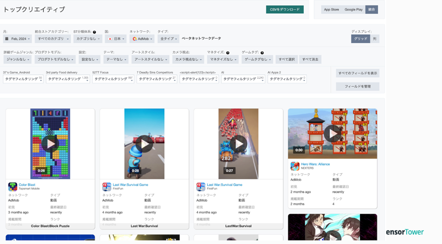Open the Last War:Survival Game title link
Image resolution: width=442 pixels, height=244 pixels.
coord(130,185)
